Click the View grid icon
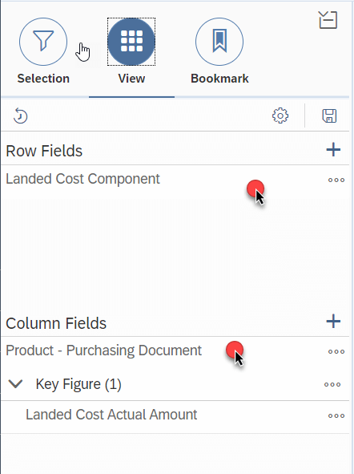The width and height of the screenshot is (354, 474). click(x=131, y=42)
